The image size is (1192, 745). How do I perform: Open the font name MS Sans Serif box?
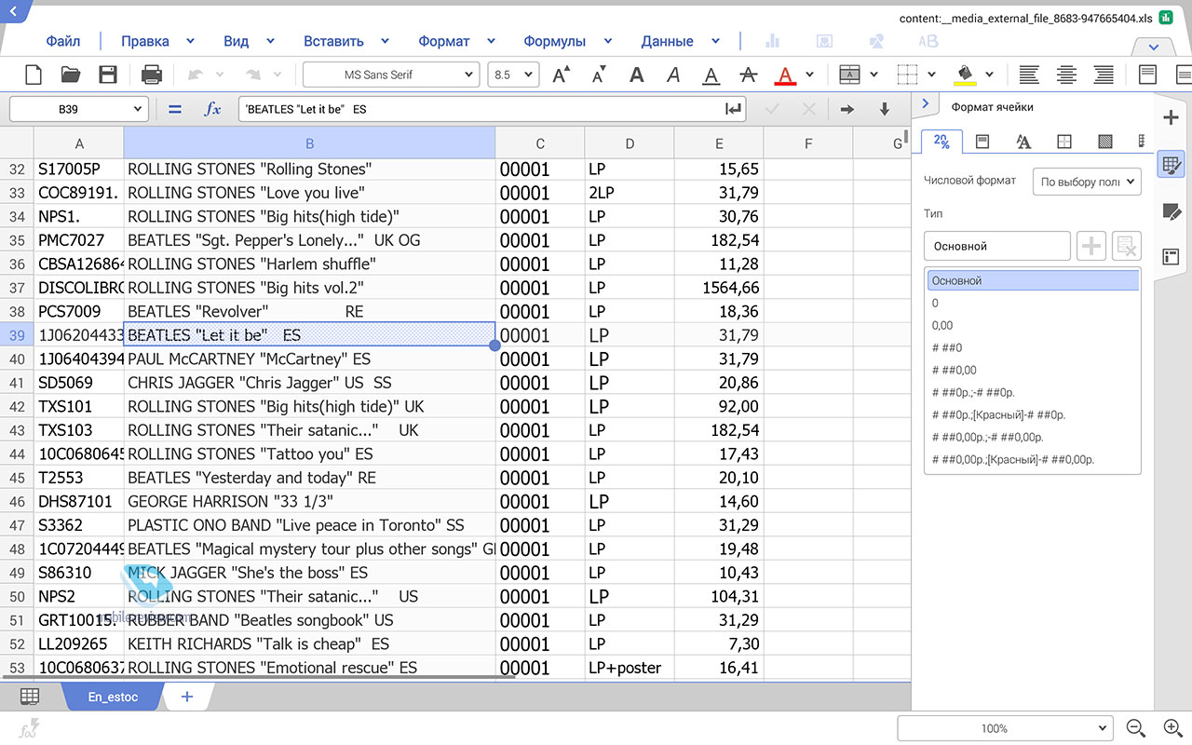coord(391,74)
